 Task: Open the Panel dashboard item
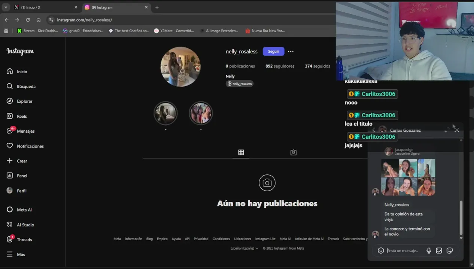17,176
